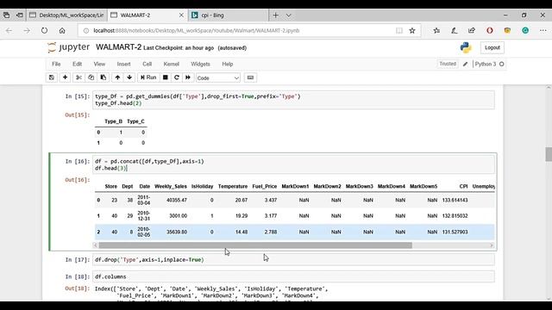Open the favorites hub icon
Screen dimensions: 552x310
click(x=436, y=31)
